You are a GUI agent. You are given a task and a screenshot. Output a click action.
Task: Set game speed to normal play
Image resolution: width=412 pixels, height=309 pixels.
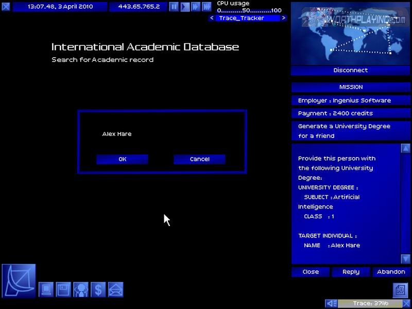185,7
